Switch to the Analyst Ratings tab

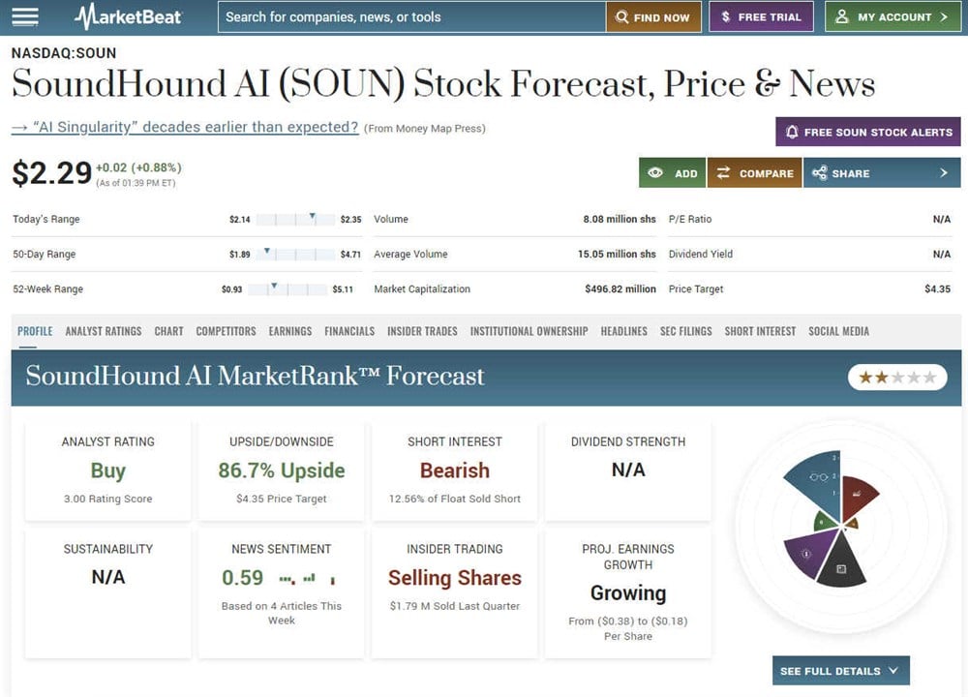(x=104, y=331)
